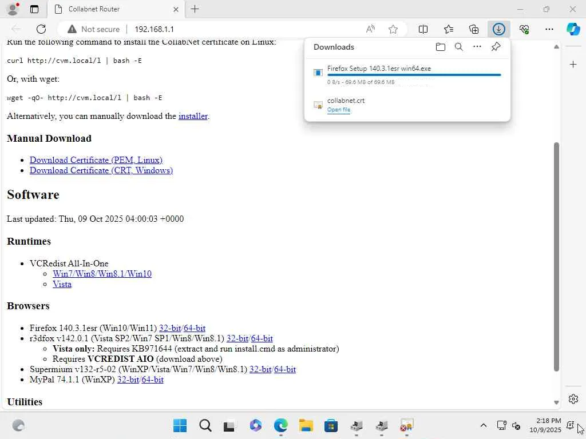The image size is (586, 439).
Task: Download MyPal 64-bit link
Action: (x=152, y=380)
